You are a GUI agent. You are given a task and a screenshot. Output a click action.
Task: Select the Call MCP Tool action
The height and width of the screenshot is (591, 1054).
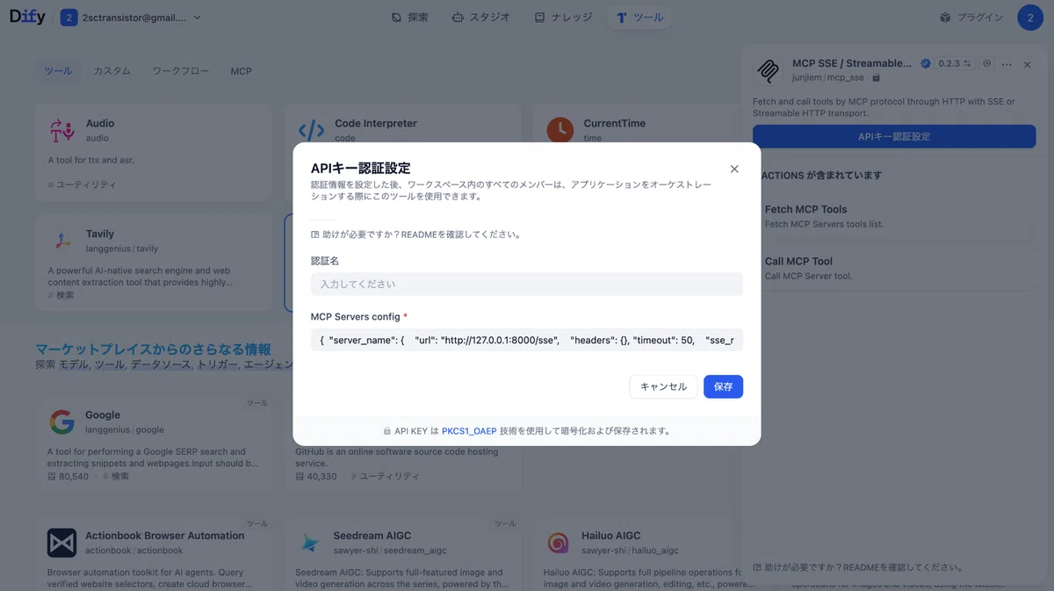894,268
